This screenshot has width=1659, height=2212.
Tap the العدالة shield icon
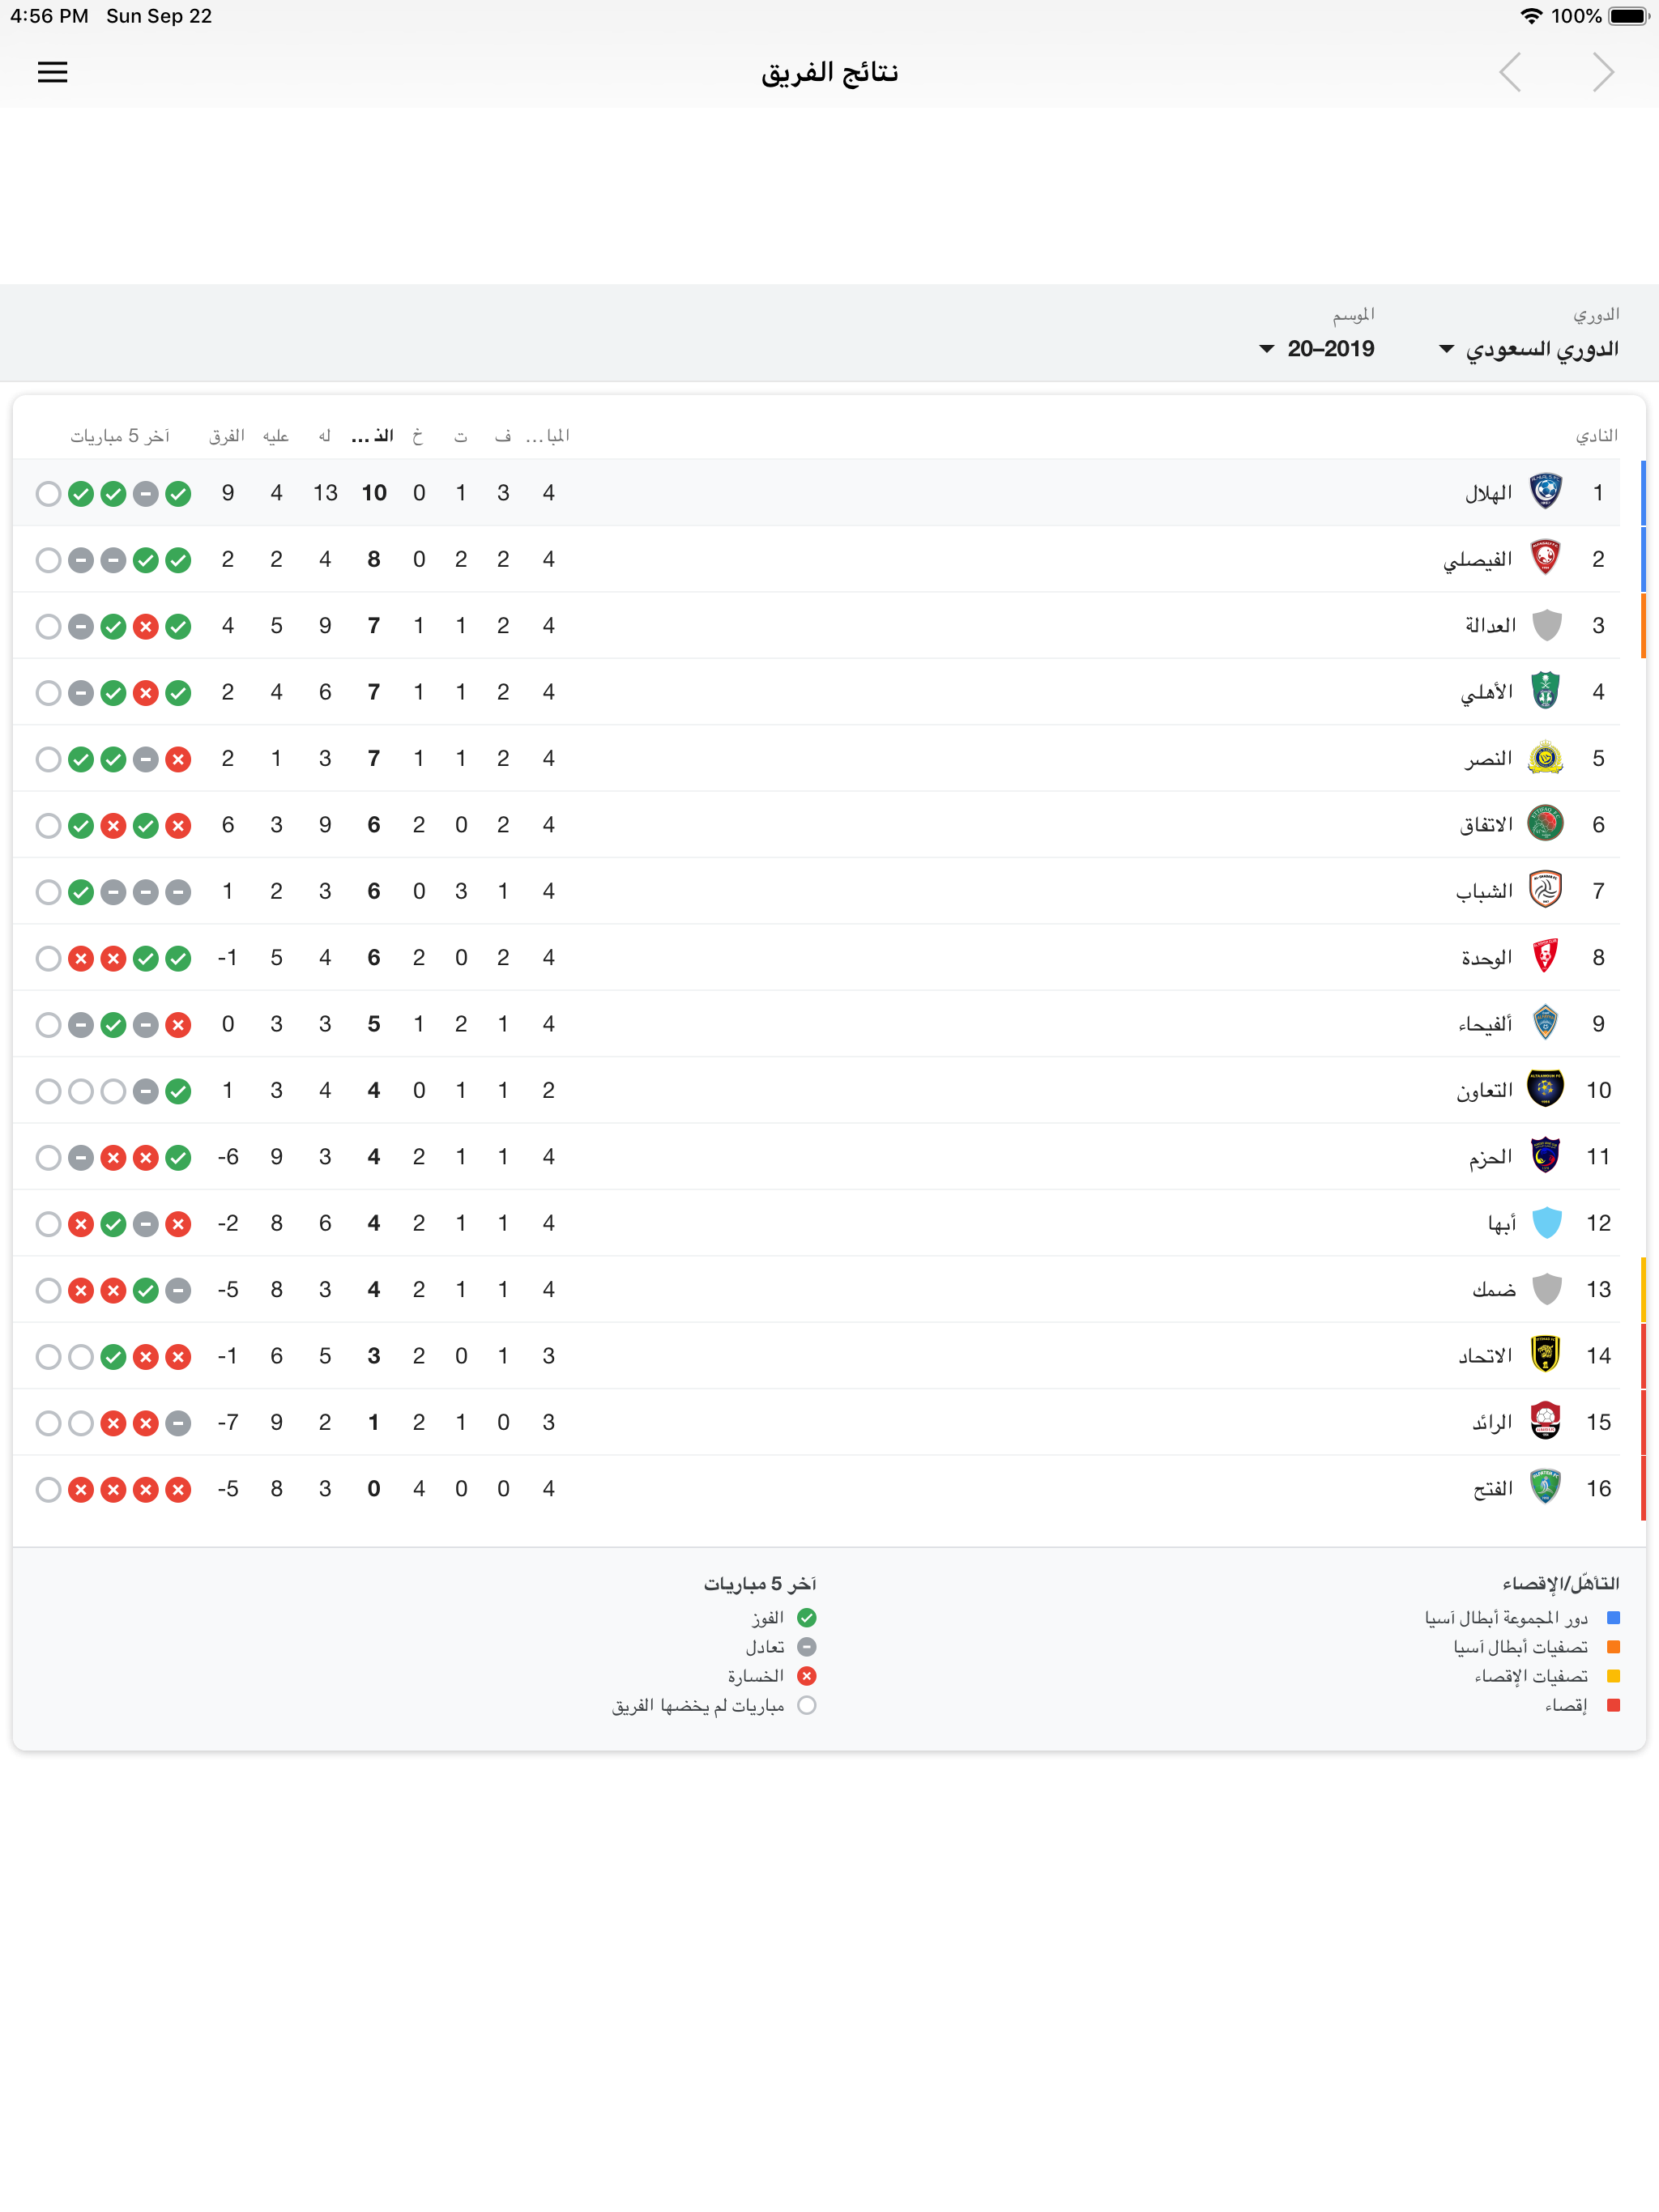tap(1546, 625)
